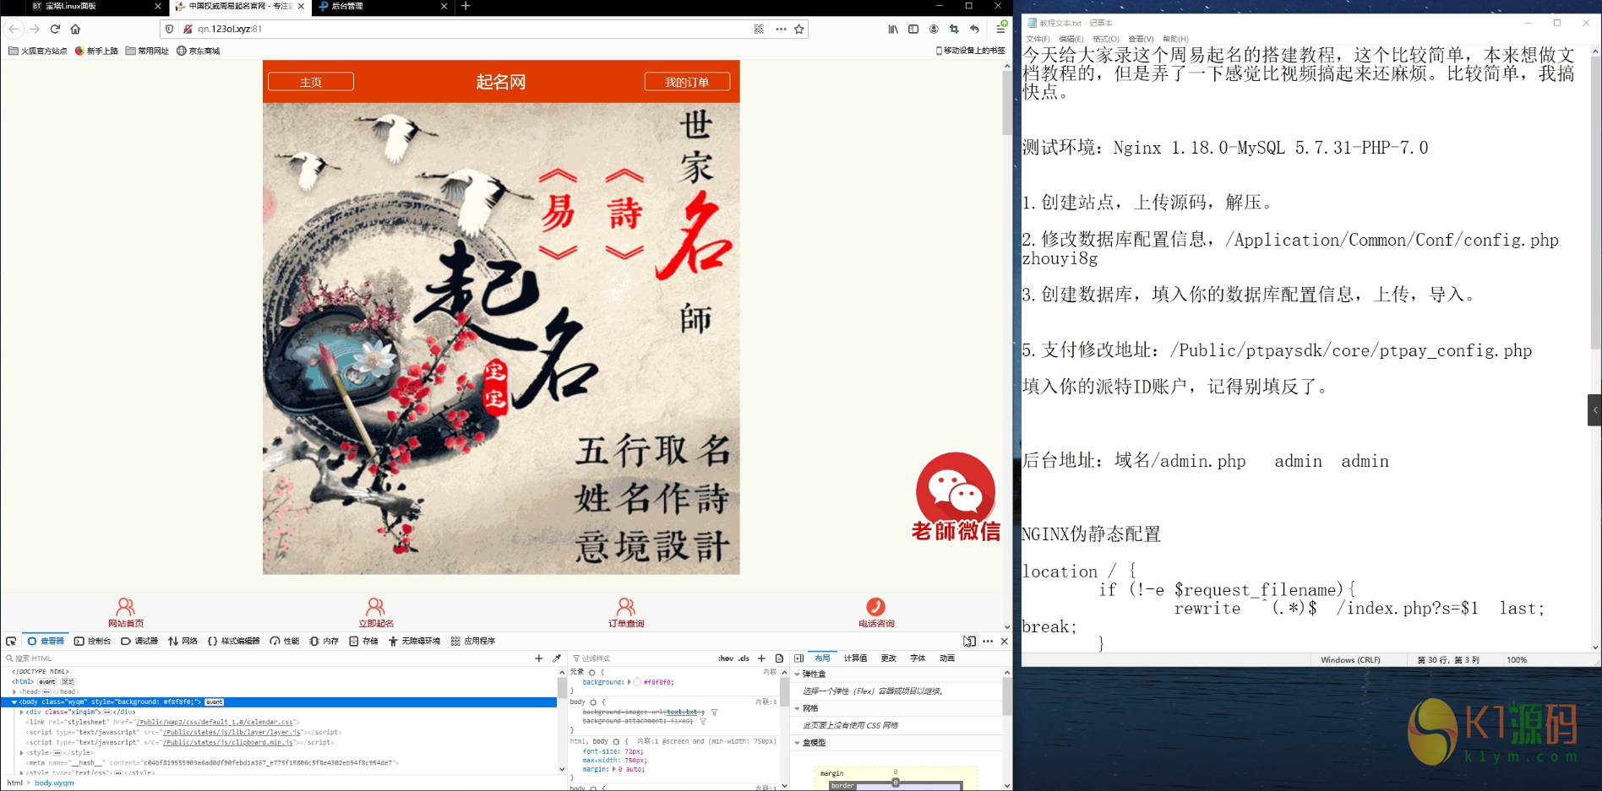Click the screenshot crop tool icon
Screen dimensions: 1602x791
tap(954, 29)
